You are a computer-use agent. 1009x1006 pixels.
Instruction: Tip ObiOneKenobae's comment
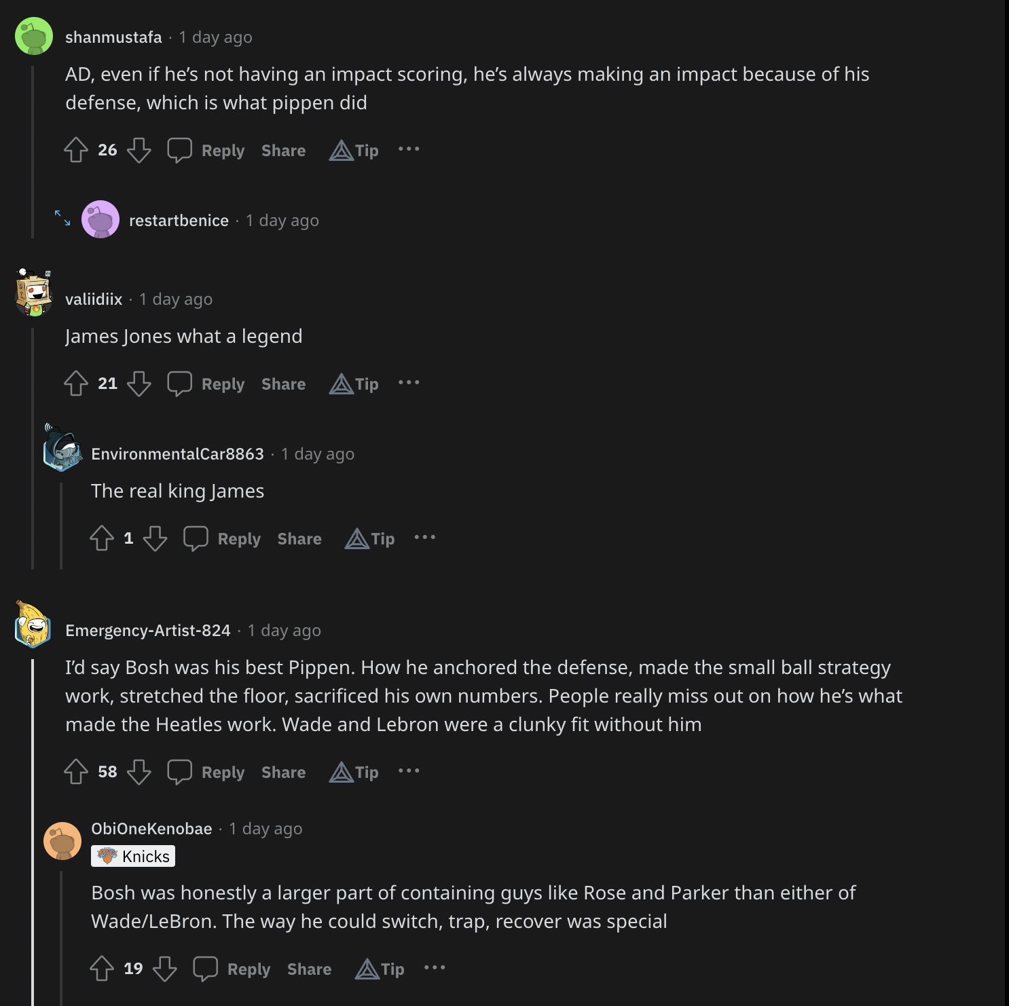tap(380, 969)
